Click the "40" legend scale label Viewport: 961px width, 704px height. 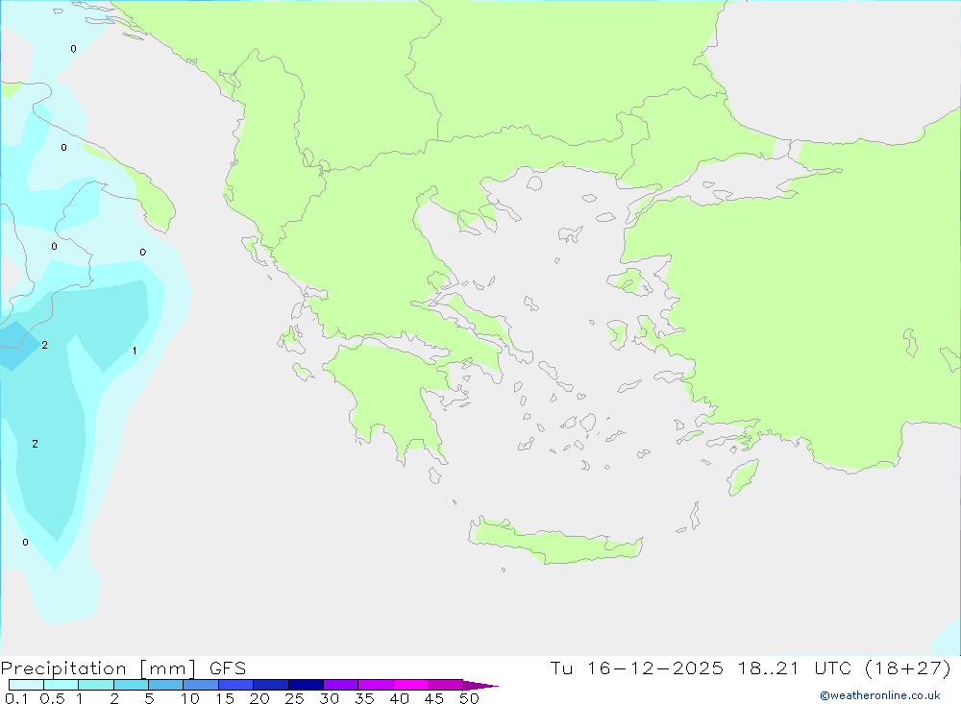[x=399, y=698]
